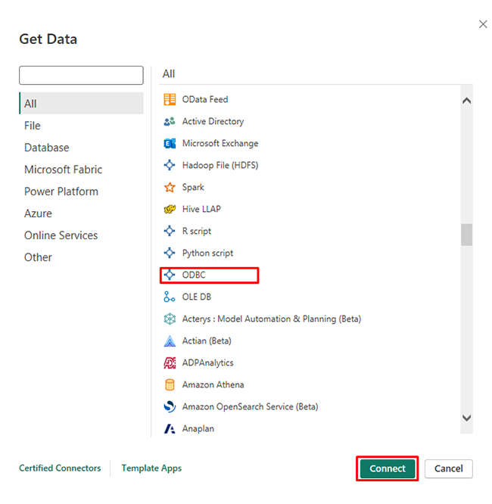The height and width of the screenshot is (504, 492).
Task: Click the Anaplan logo icon
Action: [x=170, y=429]
